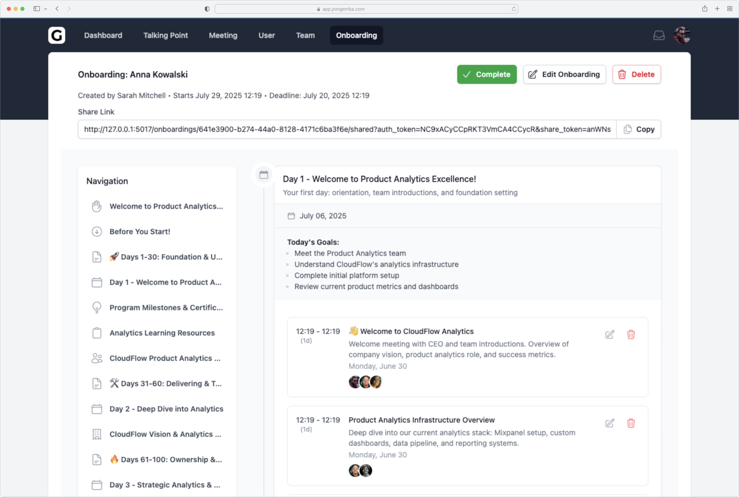
Task: Click the Safari privacy shield icon
Action: (x=207, y=9)
